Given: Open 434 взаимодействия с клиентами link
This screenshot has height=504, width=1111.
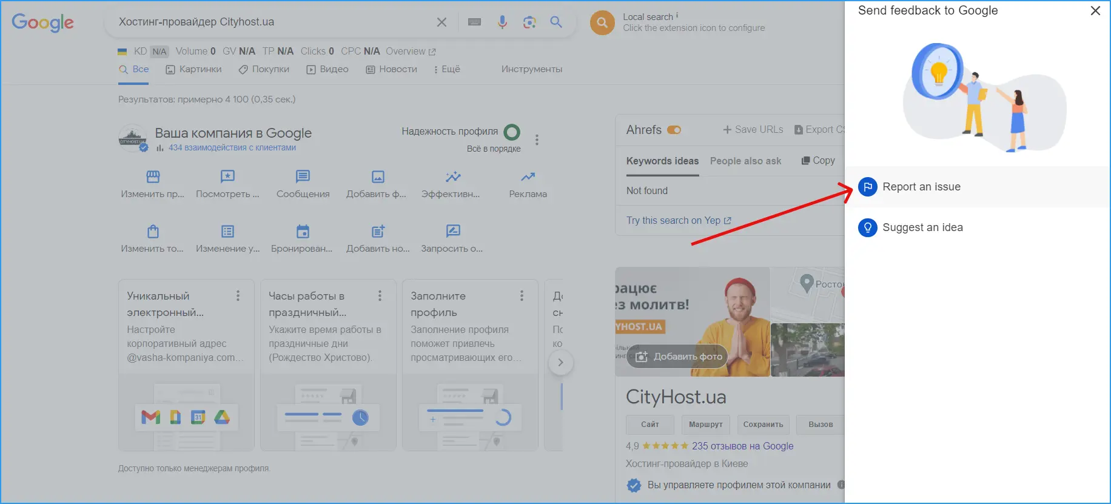Looking at the screenshot, I should coord(232,147).
